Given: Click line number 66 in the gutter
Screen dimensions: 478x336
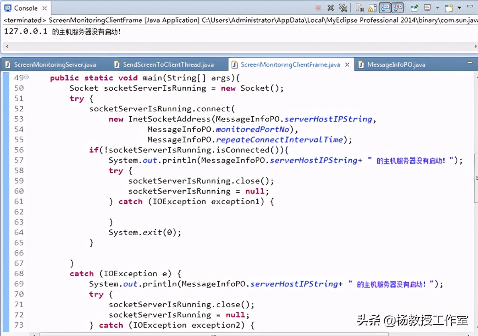Looking at the screenshot, I should click(19, 253).
